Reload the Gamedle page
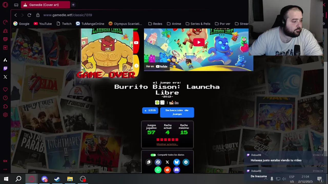This screenshot has height=184, width=328. tap(29, 15)
